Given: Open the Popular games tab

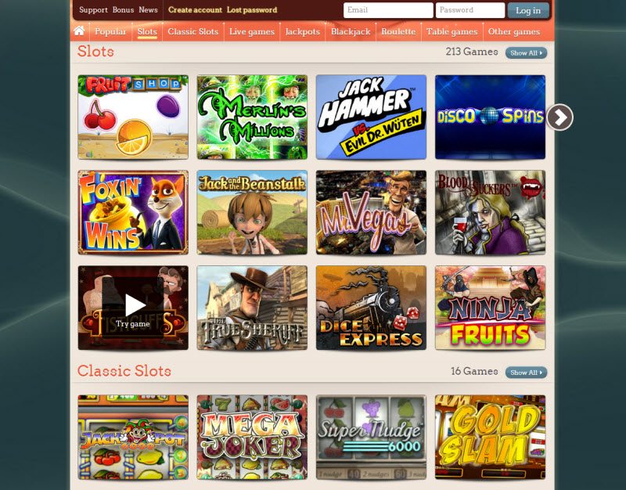Looking at the screenshot, I should 110,31.
